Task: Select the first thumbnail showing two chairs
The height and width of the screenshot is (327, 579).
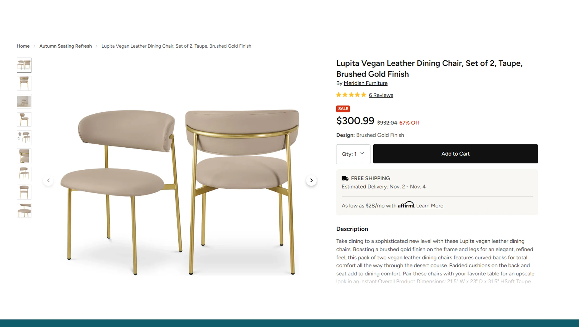Action: coord(24,65)
